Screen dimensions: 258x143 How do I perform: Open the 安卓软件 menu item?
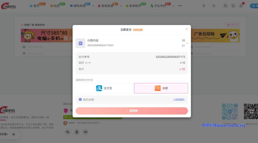134,6
